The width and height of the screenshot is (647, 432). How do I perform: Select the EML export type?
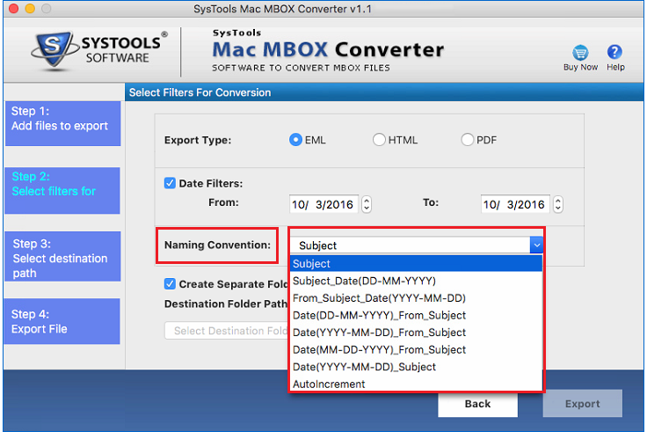(295, 140)
